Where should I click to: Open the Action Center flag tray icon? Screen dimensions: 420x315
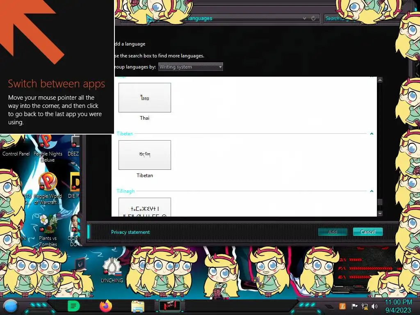click(354, 306)
